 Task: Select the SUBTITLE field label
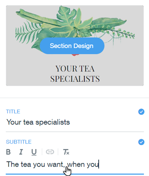[x=19, y=142]
